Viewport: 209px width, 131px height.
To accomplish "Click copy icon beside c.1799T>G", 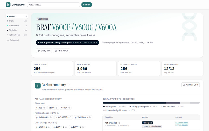I will click(x=66, y=127).
